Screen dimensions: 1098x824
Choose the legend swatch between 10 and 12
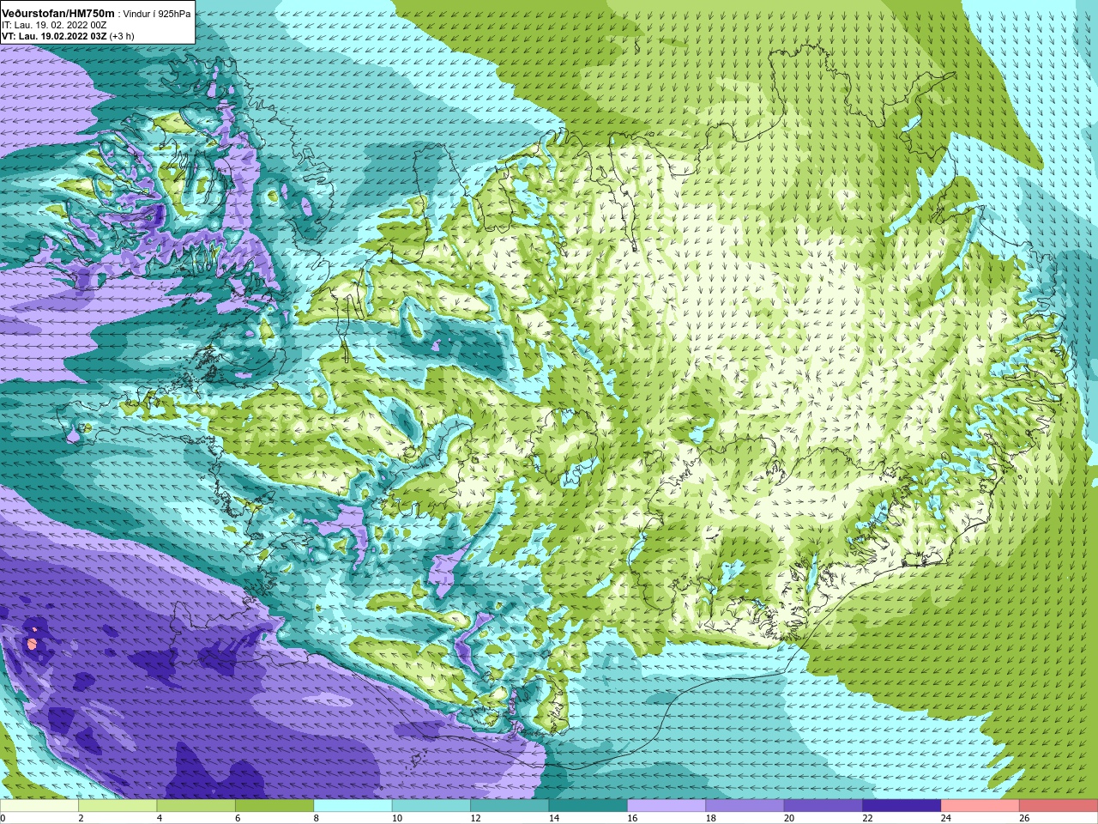coord(431,806)
